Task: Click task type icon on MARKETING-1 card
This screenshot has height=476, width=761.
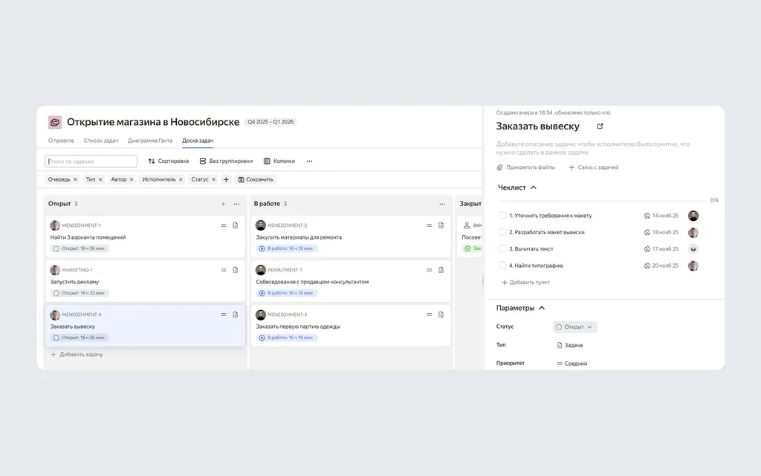Action: click(x=236, y=270)
